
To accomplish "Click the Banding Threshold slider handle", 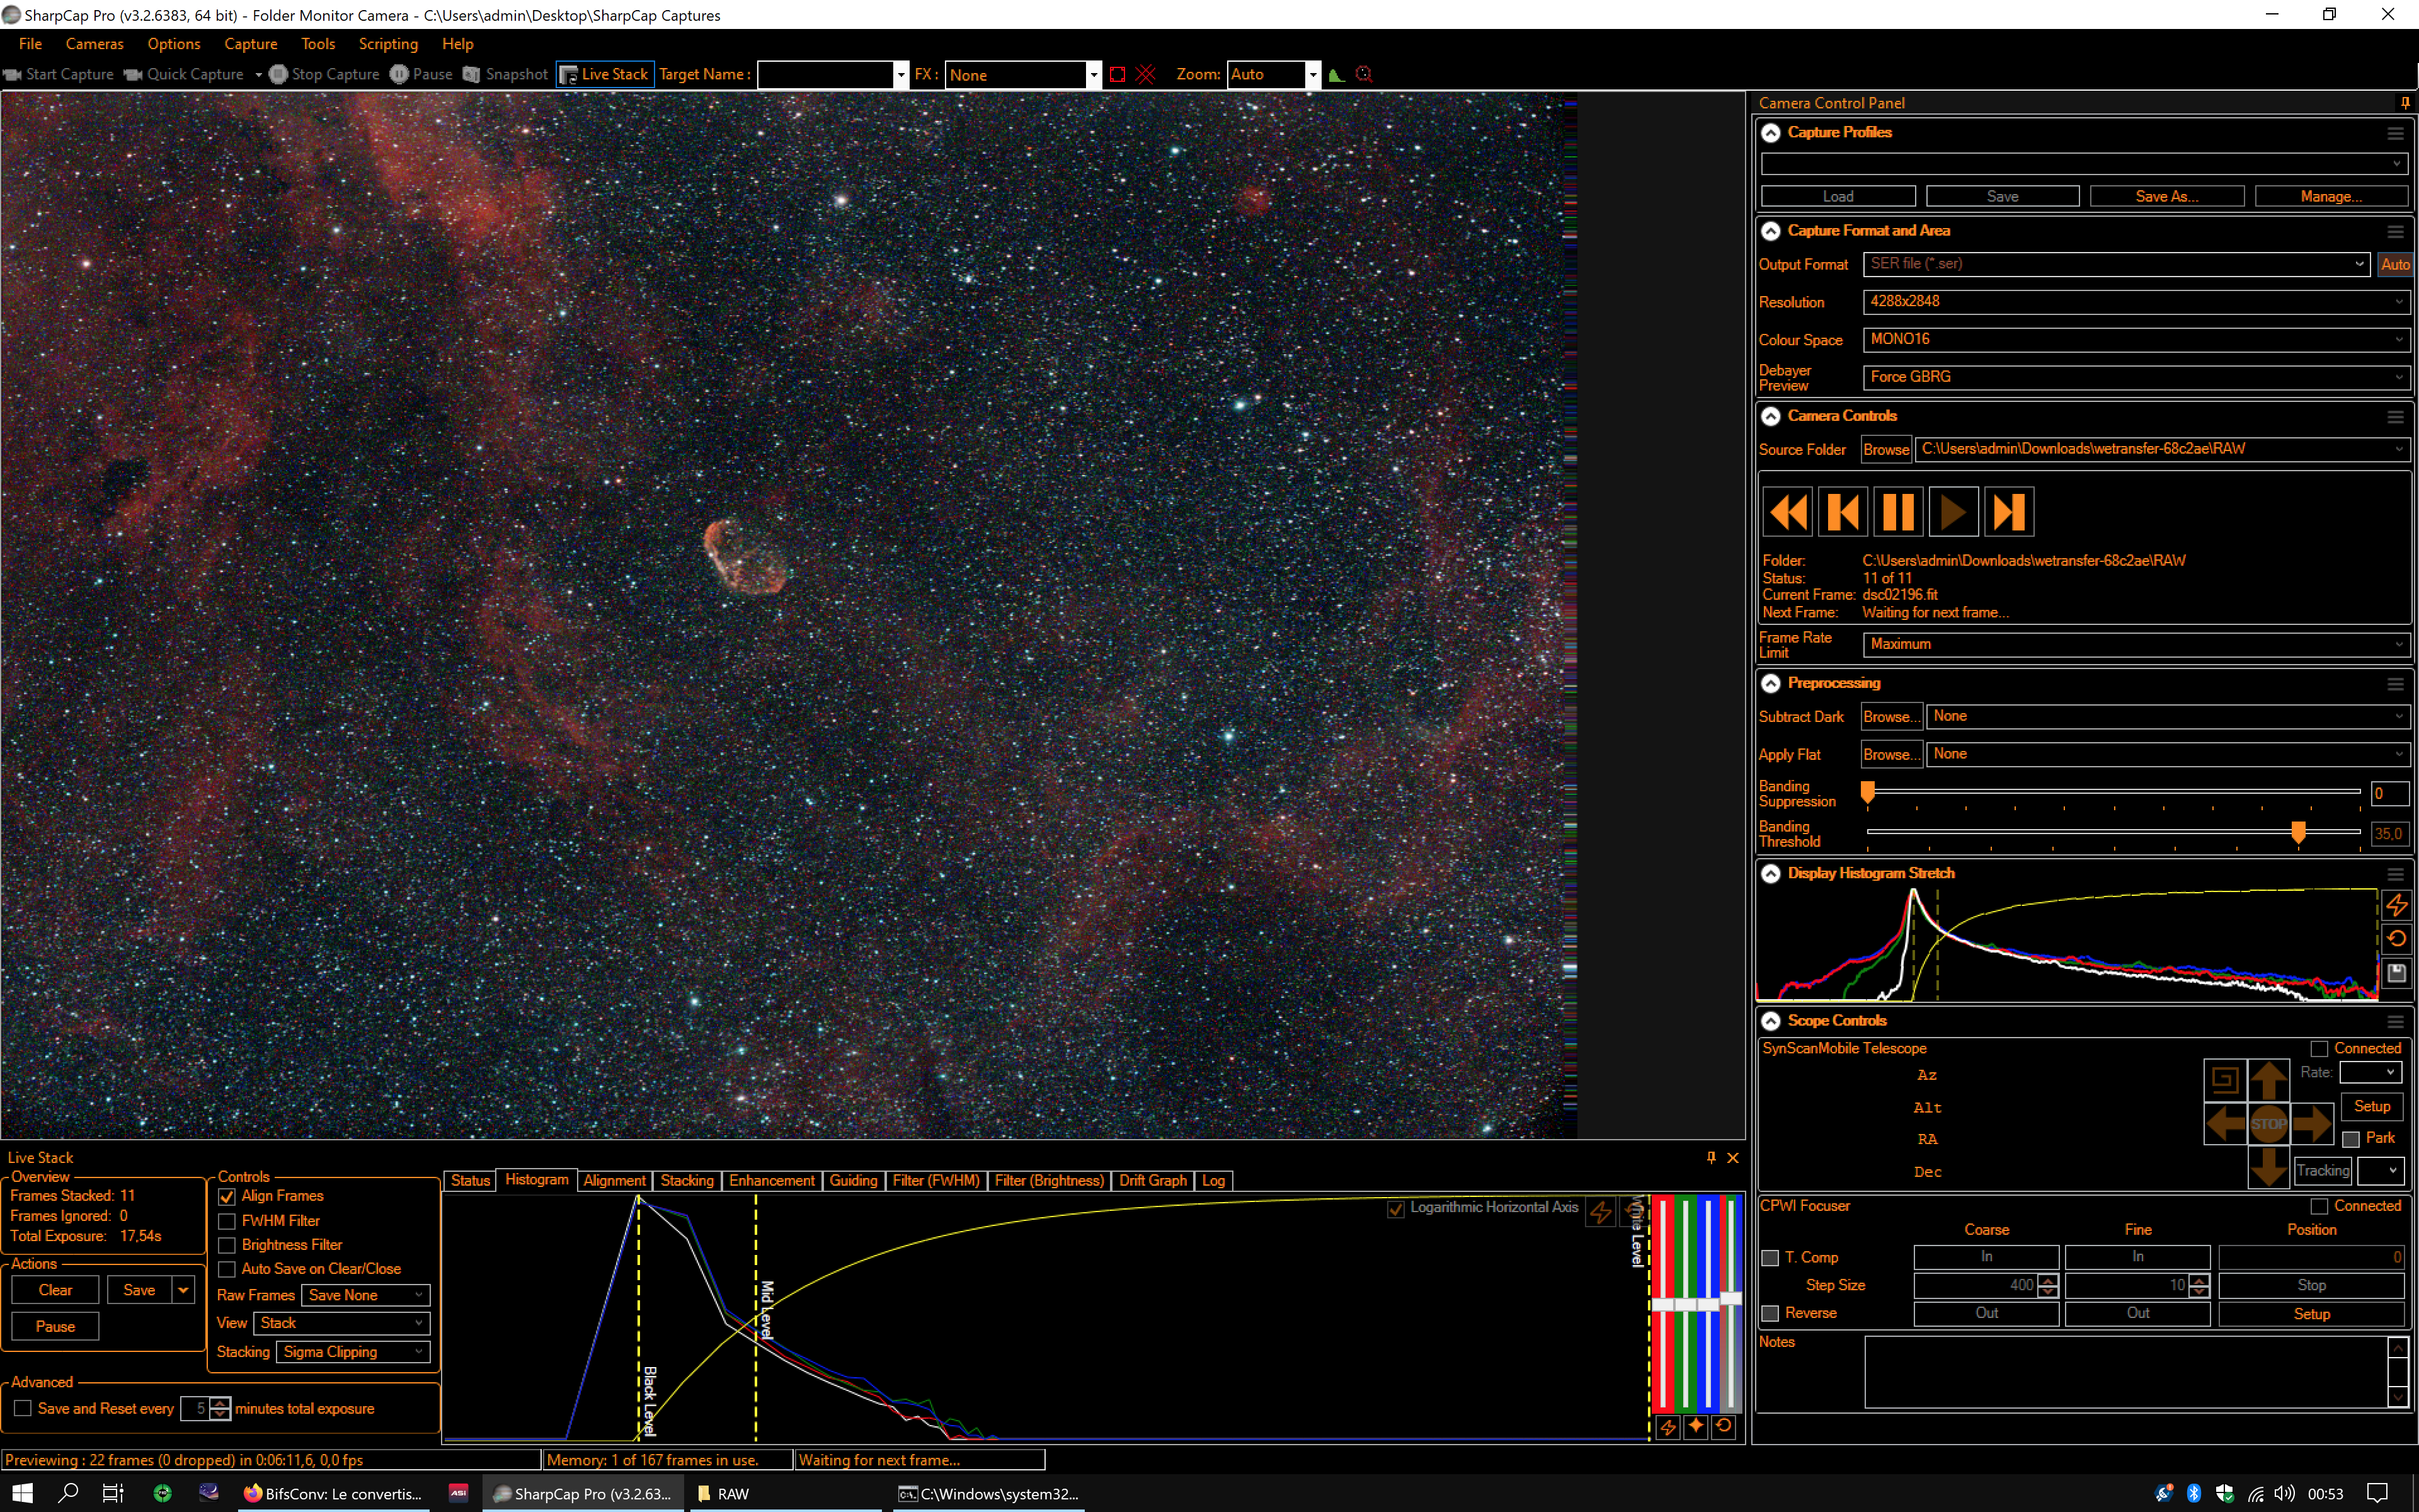I will click(x=2298, y=831).
